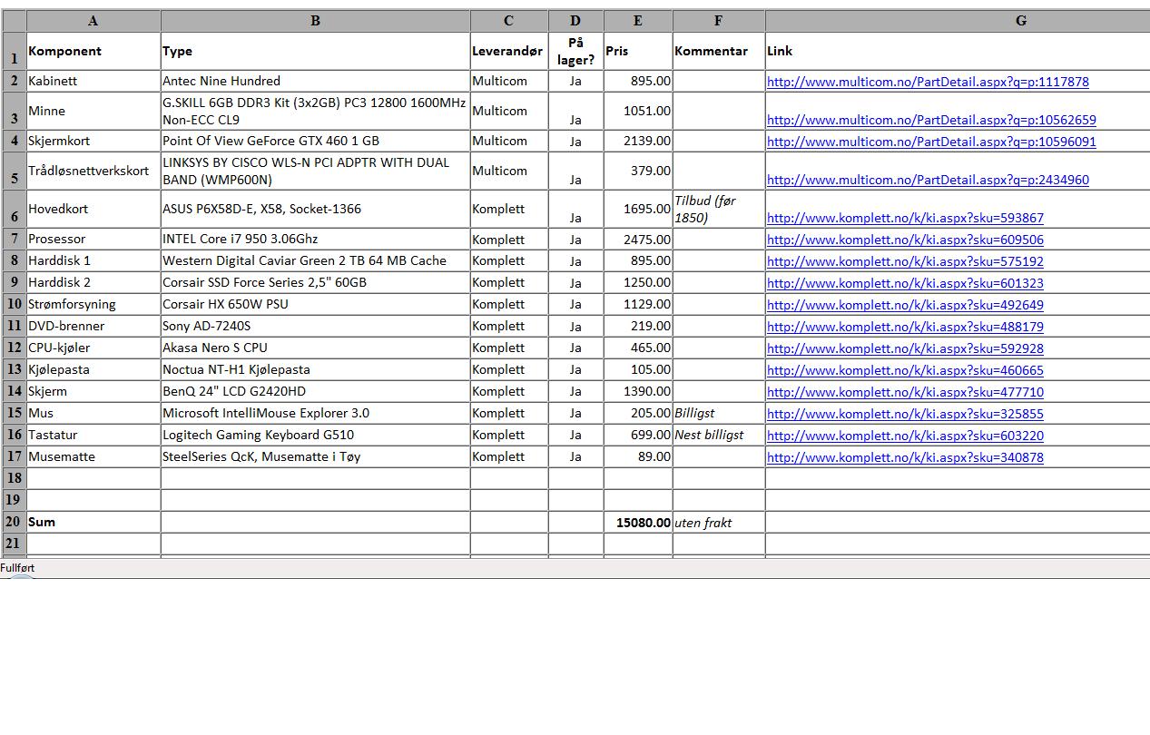Open komplett link sku=593867
This screenshot has height=735, width=1150.
905,218
